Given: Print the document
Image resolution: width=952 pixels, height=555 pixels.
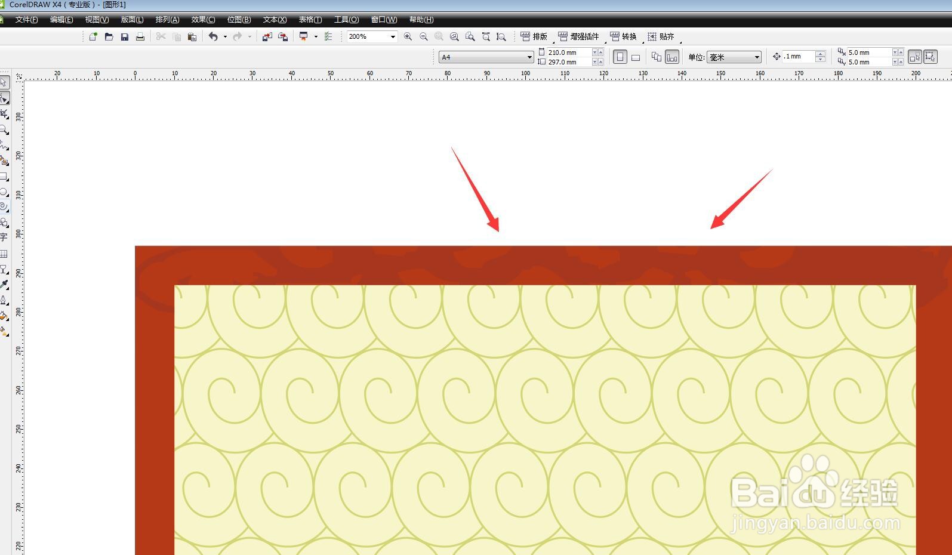Looking at the screenshot, I should click(x=140, y=36).
